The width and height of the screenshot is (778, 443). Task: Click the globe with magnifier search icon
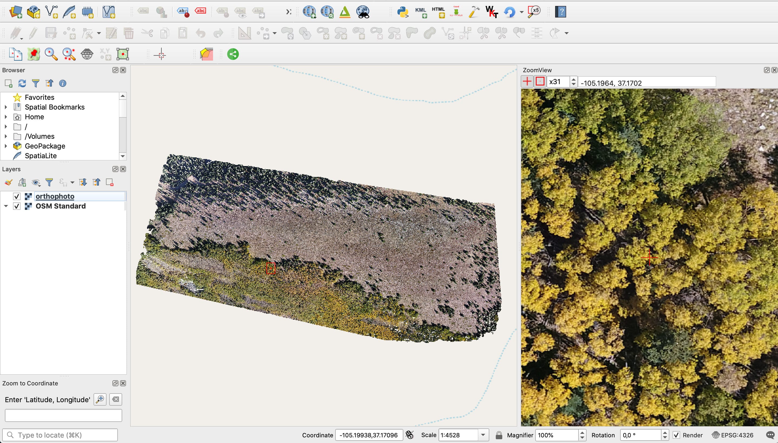(x=327, y=12)
